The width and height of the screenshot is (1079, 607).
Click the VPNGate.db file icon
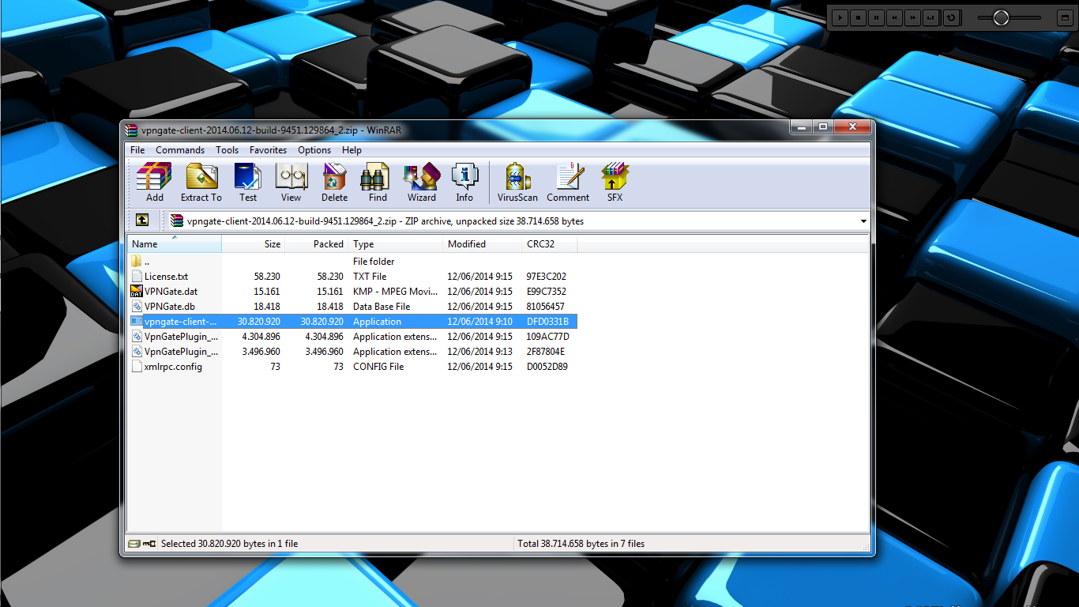[137, 307]
